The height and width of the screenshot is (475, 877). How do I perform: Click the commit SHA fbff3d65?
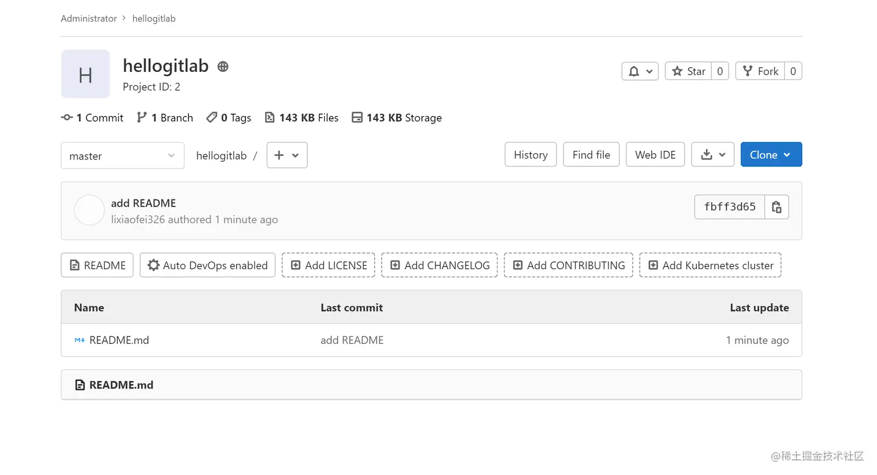point(730,207)
